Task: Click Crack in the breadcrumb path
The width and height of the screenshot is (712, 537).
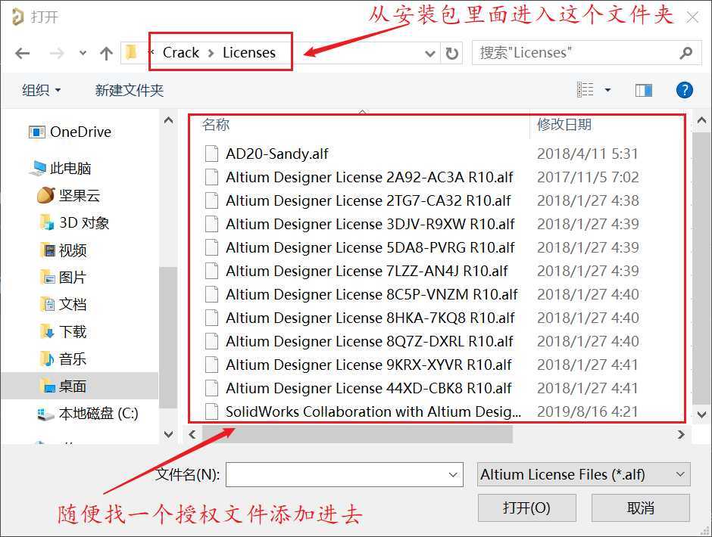Action: [x=181, y=53]
